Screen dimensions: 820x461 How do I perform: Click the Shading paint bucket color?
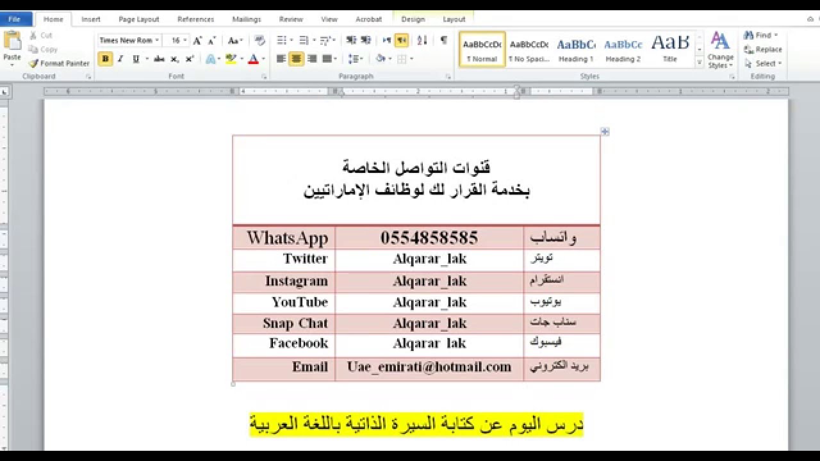point(381,59)
